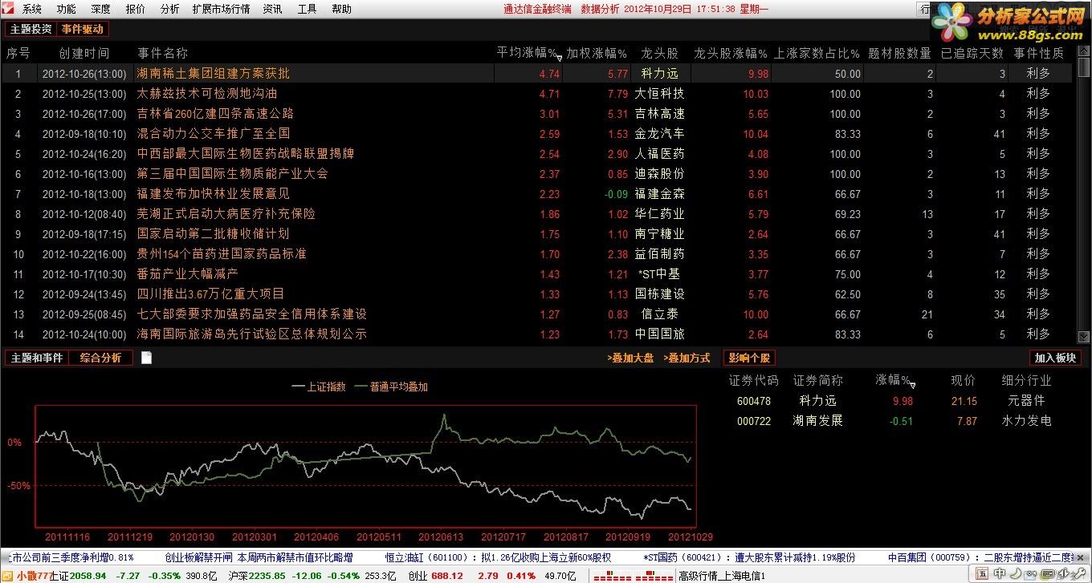Click leader stock 金龙汽车
Screen dimensions: 1092x583
coord(659,133)
